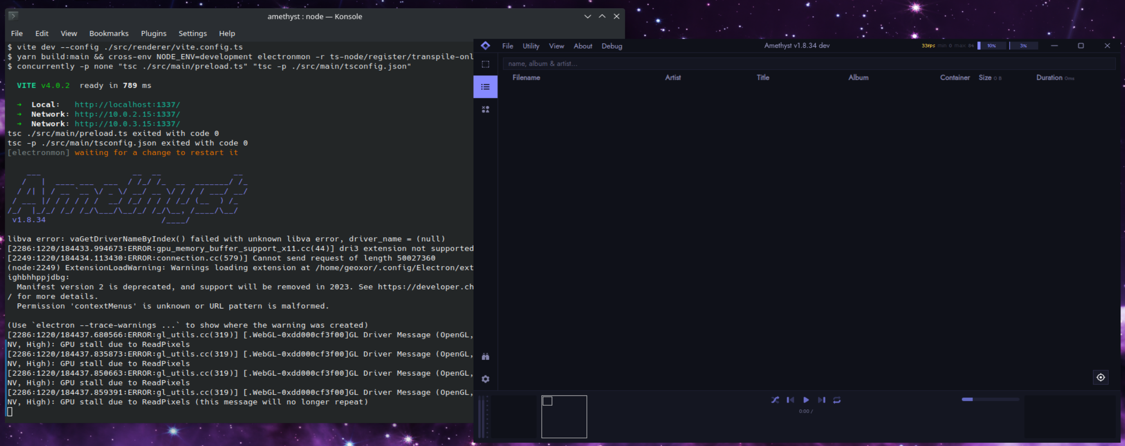Expand the Konsole window menu chevron

(587, 16)
